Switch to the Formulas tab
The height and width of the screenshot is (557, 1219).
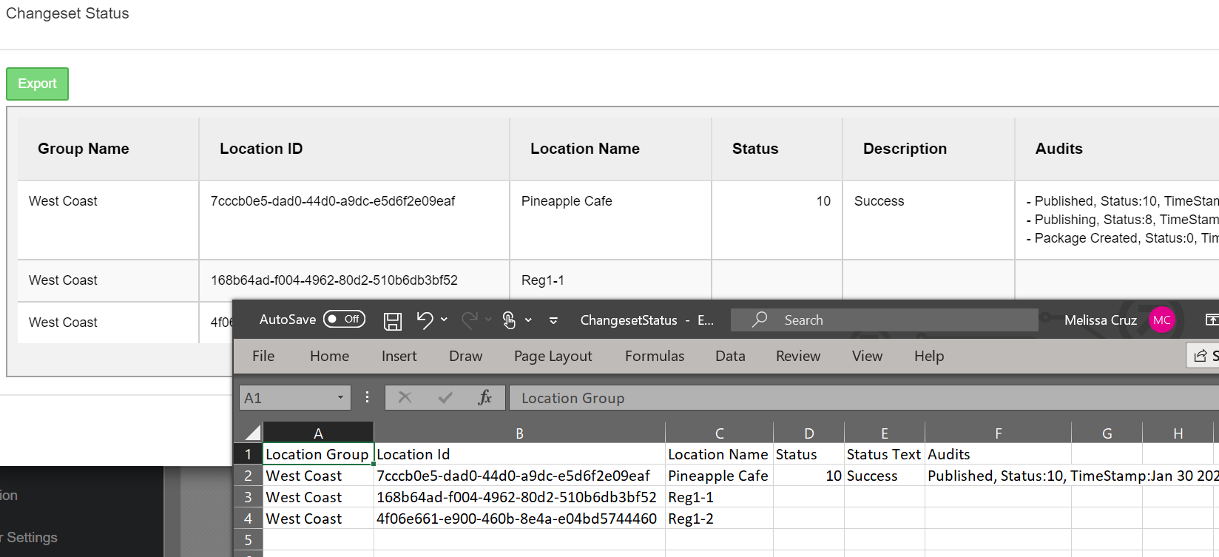pyautogui.click(x=655, y=357)
